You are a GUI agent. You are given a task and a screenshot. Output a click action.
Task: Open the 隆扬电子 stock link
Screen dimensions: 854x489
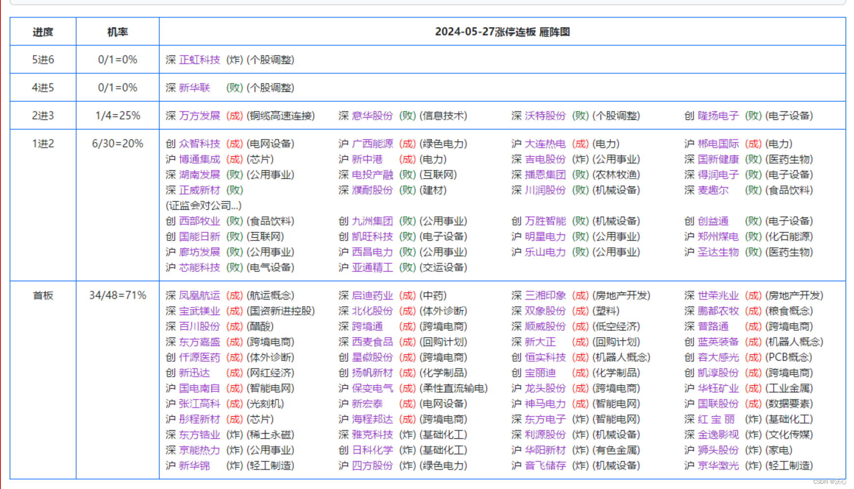coord(718,116)
